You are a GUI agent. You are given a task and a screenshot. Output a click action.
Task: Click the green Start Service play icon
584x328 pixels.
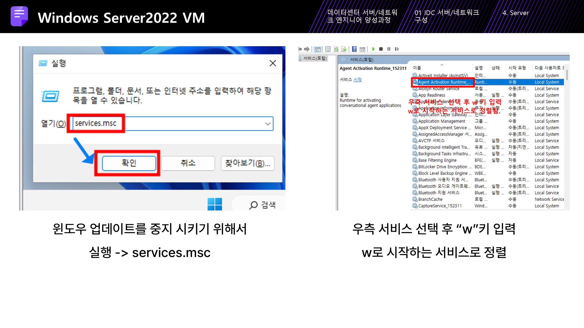coord(373,49)
